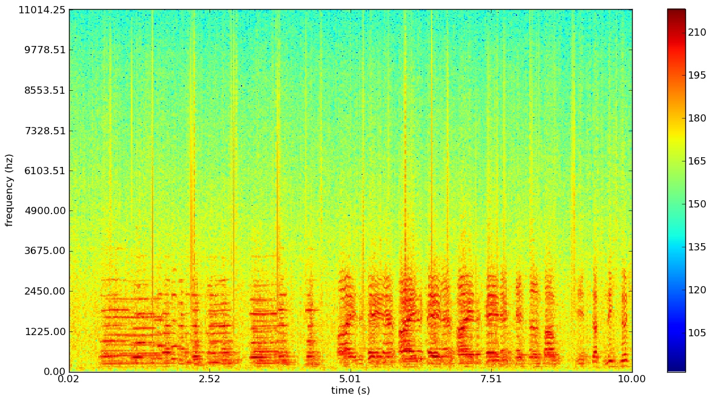Screen dimensions: 712x401
Task: Select the 165 colorbar tick label
Action: [697, 161]
